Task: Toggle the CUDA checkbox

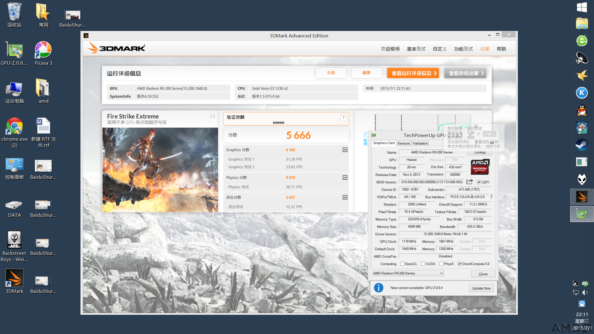Action: click(x=423, y=264)
